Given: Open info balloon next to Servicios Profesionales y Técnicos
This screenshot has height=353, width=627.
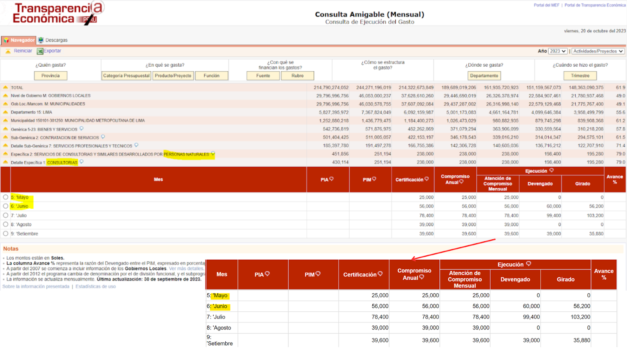Looking at the screenshot, I should [136, 145].
